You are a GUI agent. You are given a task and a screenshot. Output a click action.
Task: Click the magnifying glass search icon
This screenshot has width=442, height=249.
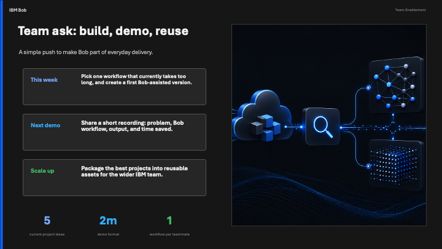pos(321,126)
